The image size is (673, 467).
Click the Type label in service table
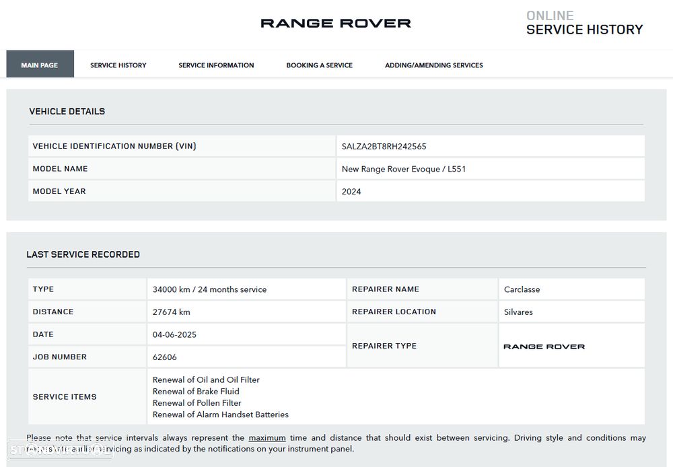(43, 289)
